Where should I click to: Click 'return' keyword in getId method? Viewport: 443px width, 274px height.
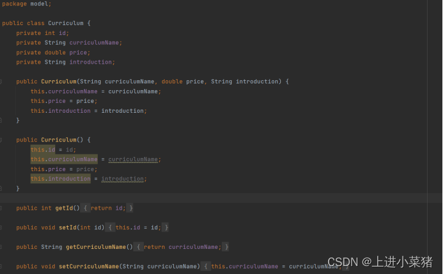coord(101,208)
